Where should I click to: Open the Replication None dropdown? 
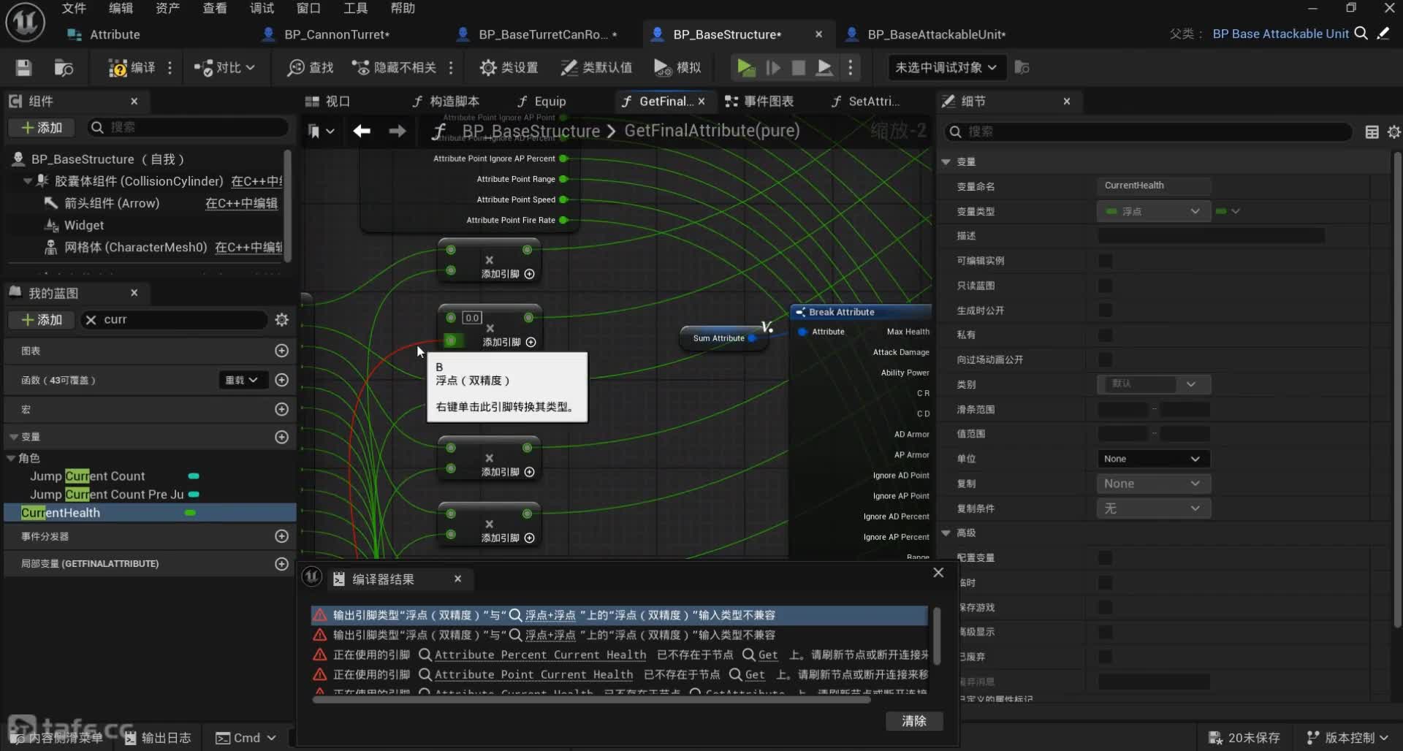pyautogui.click(x=1153, y=484)
